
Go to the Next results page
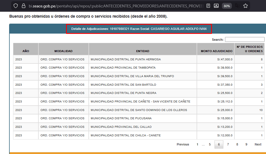(258, 144)
